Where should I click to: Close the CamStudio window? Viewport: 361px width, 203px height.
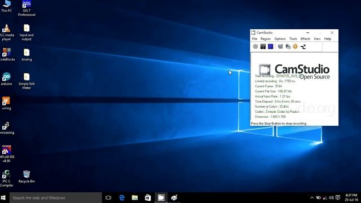click(x=332, y=33)
